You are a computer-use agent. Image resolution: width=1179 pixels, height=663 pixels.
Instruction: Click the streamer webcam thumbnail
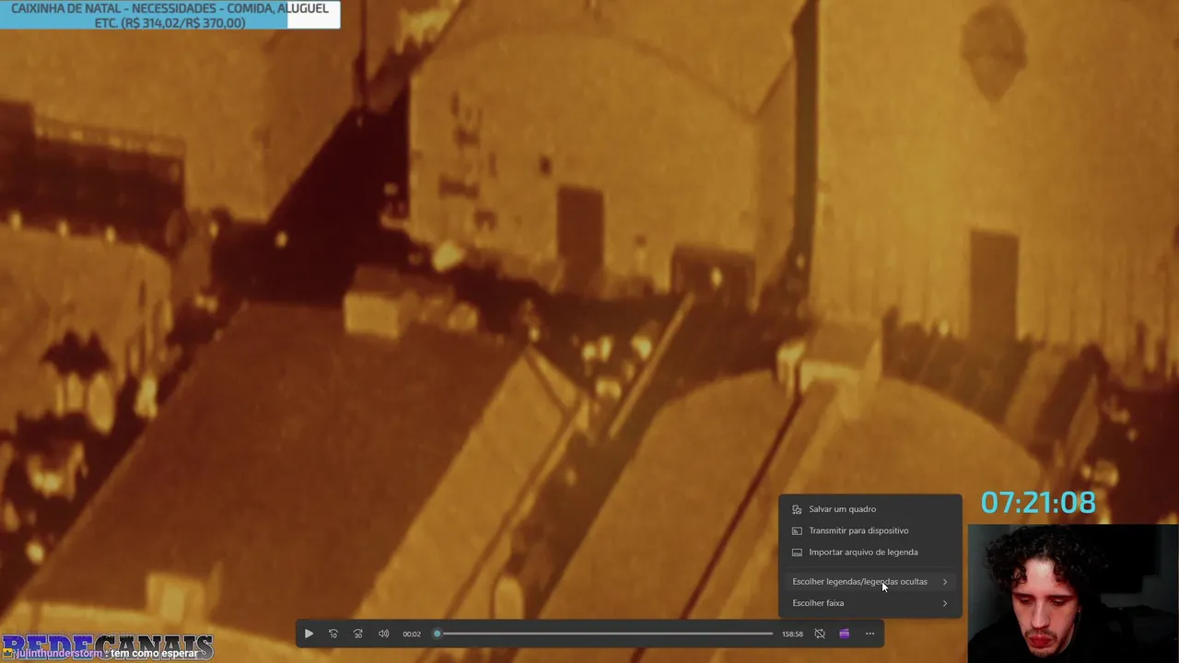tap(1073, 594)
